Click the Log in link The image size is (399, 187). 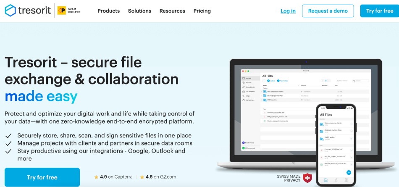click(x=288, y=11)
